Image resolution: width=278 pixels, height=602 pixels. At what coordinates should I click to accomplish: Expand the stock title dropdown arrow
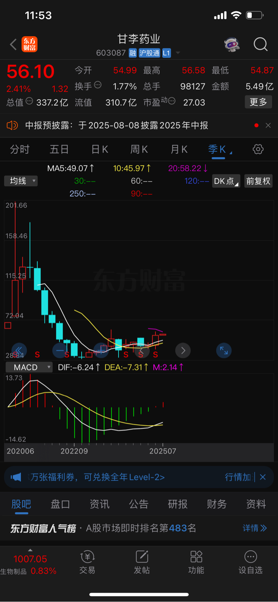coord(178,53)
